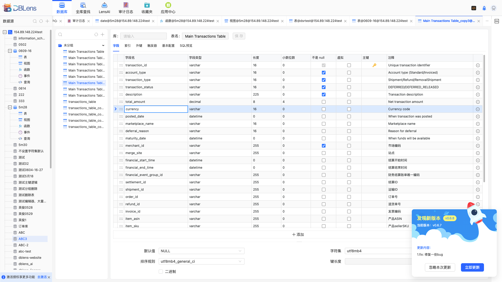
Task: Open the LensAI tool
Action: click(x=104, y=8)
